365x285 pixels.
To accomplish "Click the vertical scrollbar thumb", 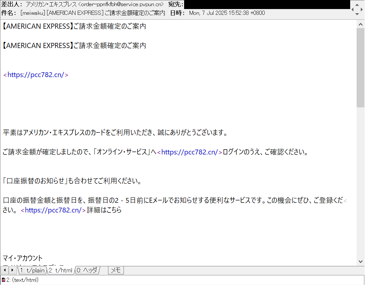I will pos(360,68).
